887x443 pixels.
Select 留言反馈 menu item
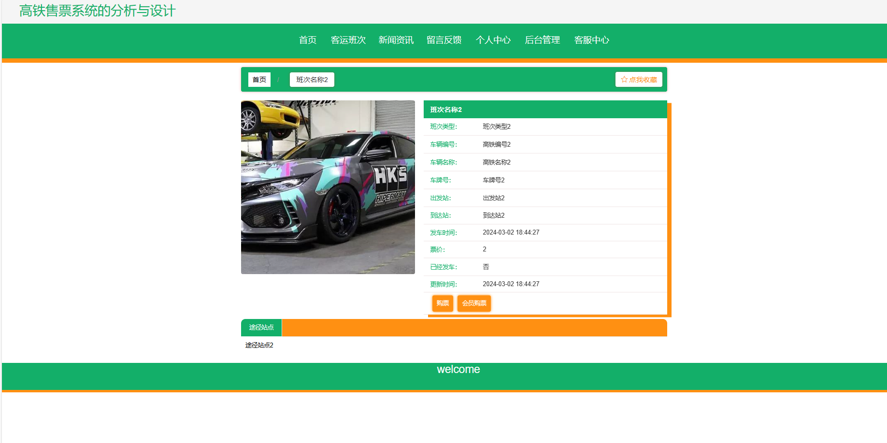[444, 40]
